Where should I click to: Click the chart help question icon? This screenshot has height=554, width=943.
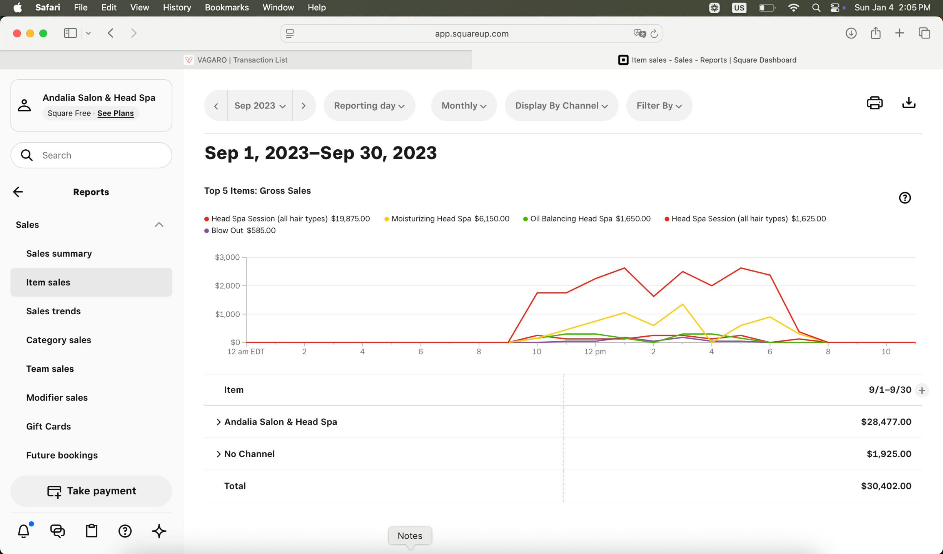tap(905, 198)
